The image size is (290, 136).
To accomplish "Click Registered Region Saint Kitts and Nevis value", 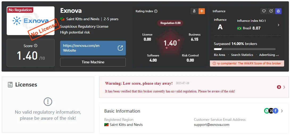I will (x=123, y=125).
